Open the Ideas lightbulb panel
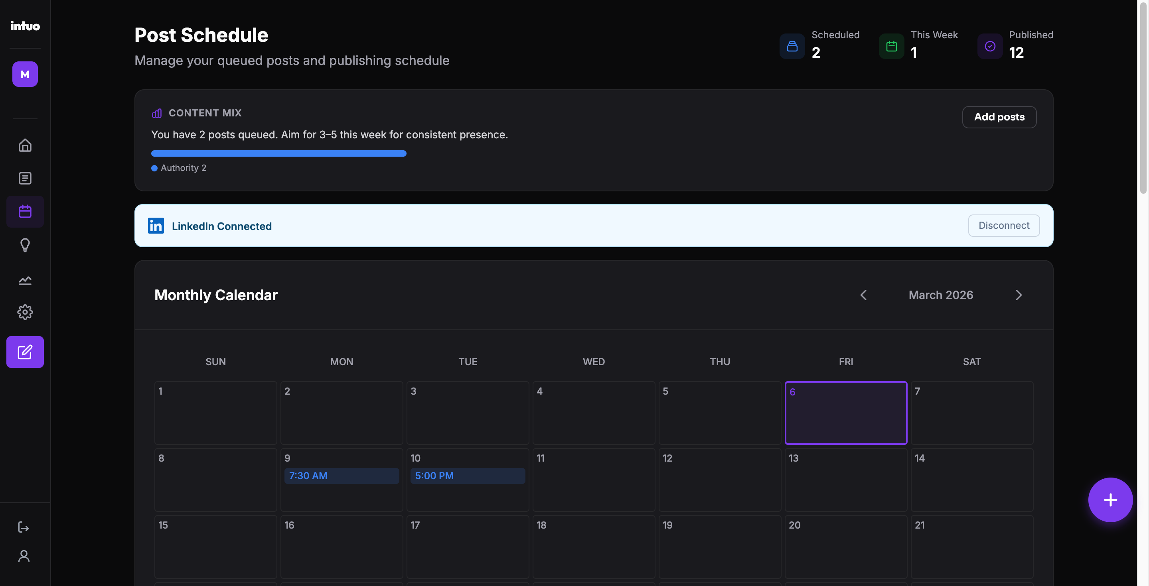 pos(25,245)
